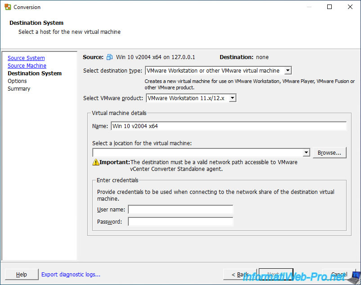Click the Conversion window app icon
The image size is (361, 285).
8,7
